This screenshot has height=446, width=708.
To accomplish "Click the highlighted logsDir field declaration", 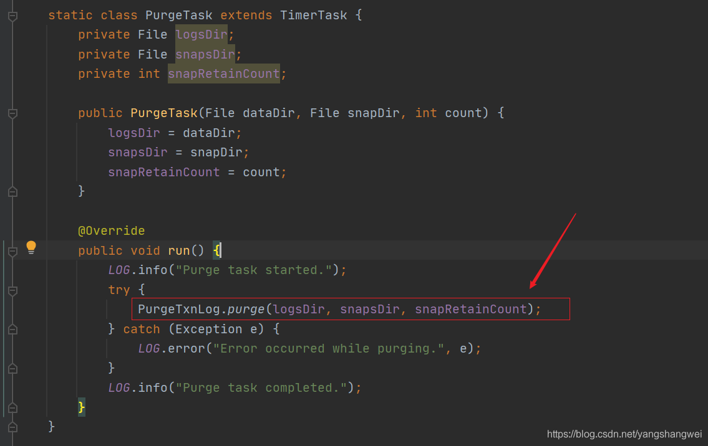I will click(201, 34).
